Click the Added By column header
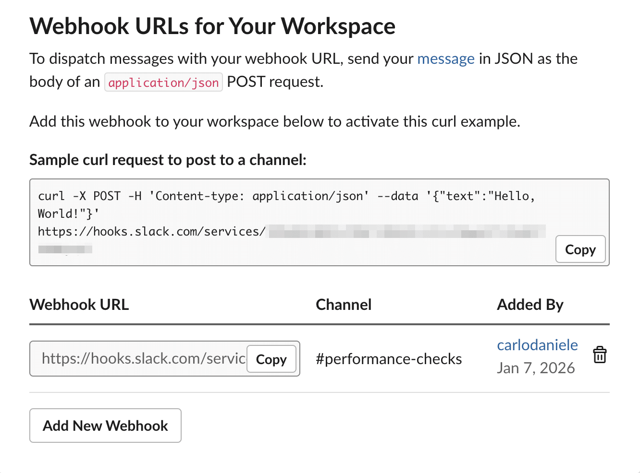Viewport: 640px width, 473px height. (x=530, y=304)
